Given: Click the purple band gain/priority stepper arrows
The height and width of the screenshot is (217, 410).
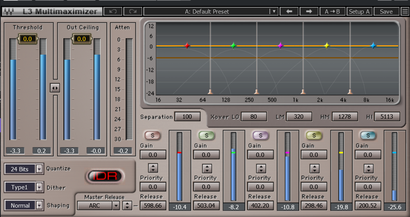Looking at the screenshot, I should [261, 168].
